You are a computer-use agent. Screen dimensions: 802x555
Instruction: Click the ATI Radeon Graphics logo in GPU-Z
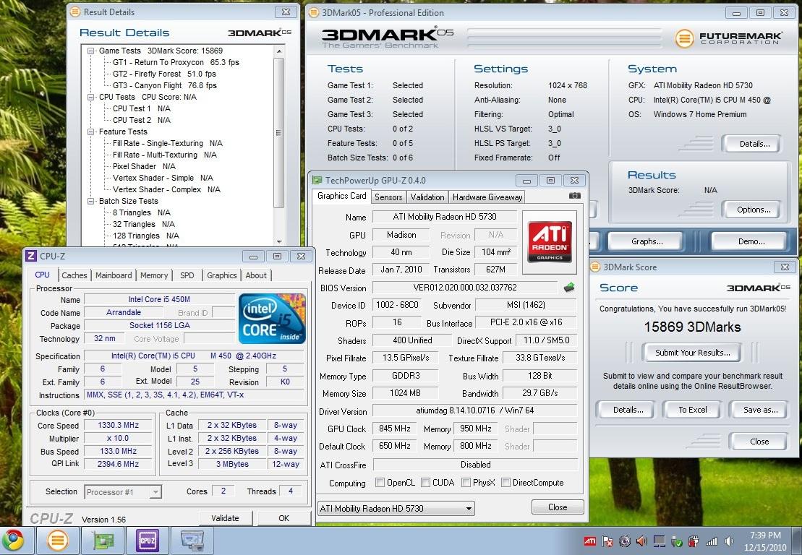point(550,241)
